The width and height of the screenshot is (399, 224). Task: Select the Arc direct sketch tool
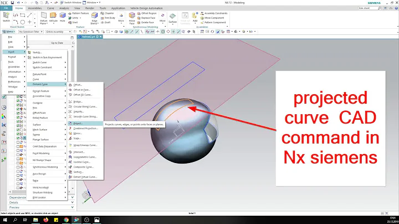[x=16, y=22]
